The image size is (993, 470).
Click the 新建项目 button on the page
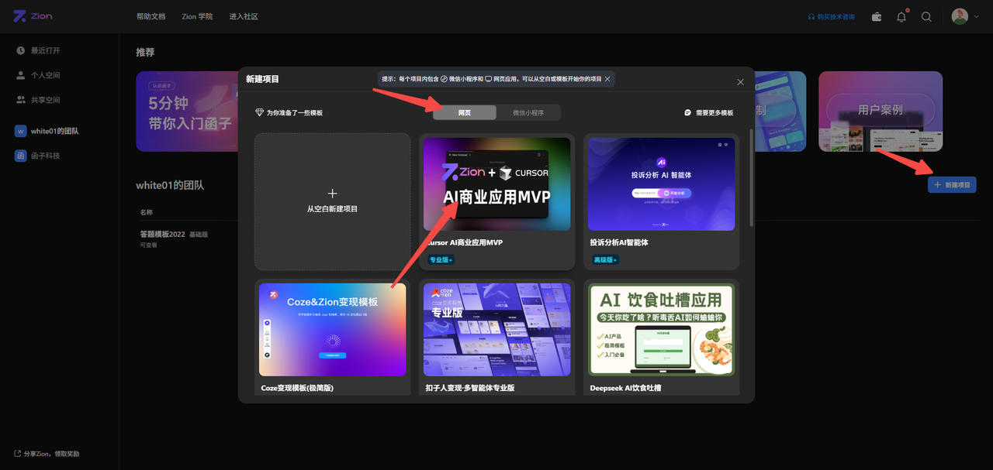point(952,185)
